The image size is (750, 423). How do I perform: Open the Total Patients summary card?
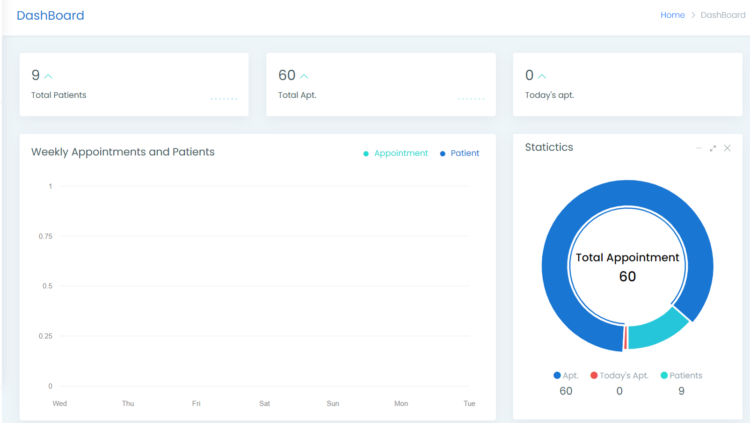pos(134,85)
